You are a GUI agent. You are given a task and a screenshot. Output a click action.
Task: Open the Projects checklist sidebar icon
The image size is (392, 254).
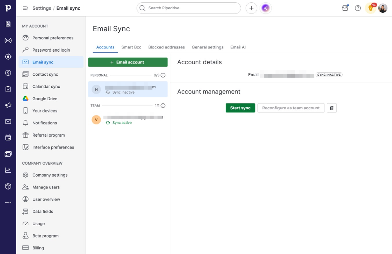click(8, 89)
